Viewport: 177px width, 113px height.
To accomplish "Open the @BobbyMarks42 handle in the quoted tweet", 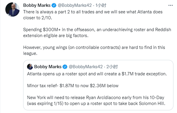I will click(86, 67).
